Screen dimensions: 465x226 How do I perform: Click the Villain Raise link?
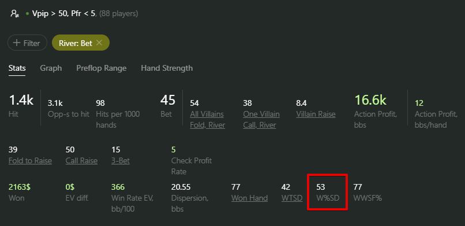click(x=316, y=114)
